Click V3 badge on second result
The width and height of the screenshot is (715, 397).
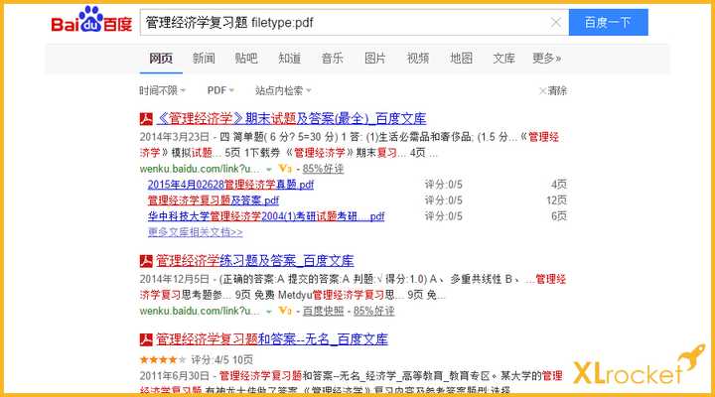click(x=285, y=311)
